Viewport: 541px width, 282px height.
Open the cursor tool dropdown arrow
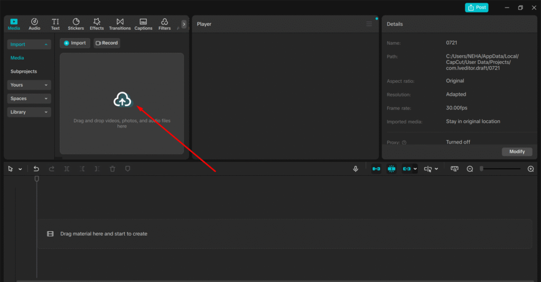pos(21,169)
